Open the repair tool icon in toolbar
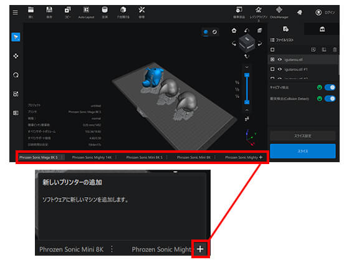The width and height of the screenshot is (349, 262). pyautogui.click(x=141, y=12)
